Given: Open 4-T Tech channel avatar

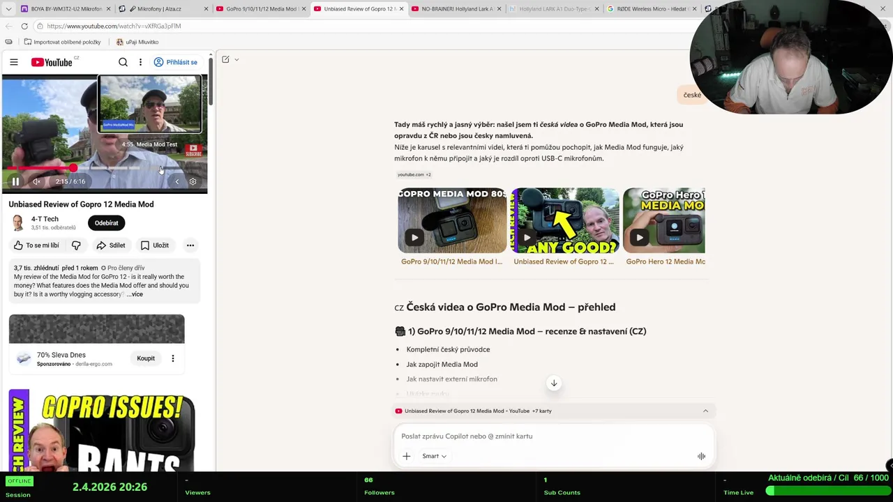Looking at the screenshot, I should coord(17,223).
